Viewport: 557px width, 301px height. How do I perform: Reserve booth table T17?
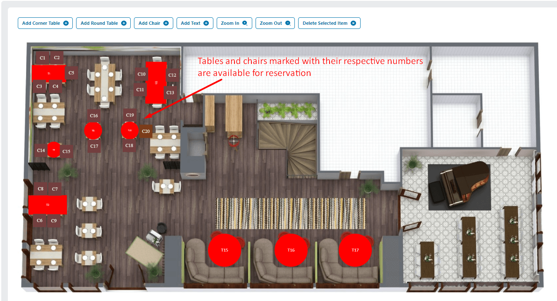tap(355, 250)
